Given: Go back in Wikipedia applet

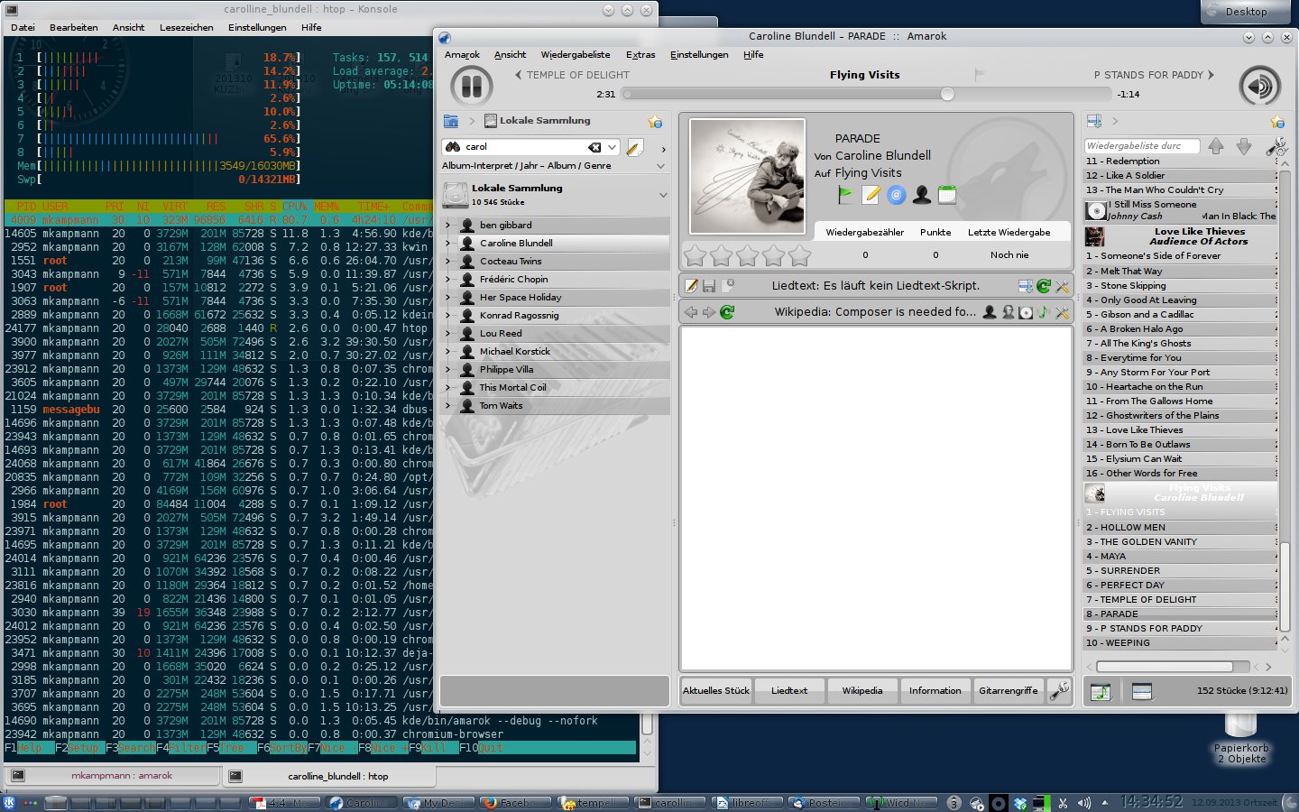Looking at the screenshot, I should (691, 312).
